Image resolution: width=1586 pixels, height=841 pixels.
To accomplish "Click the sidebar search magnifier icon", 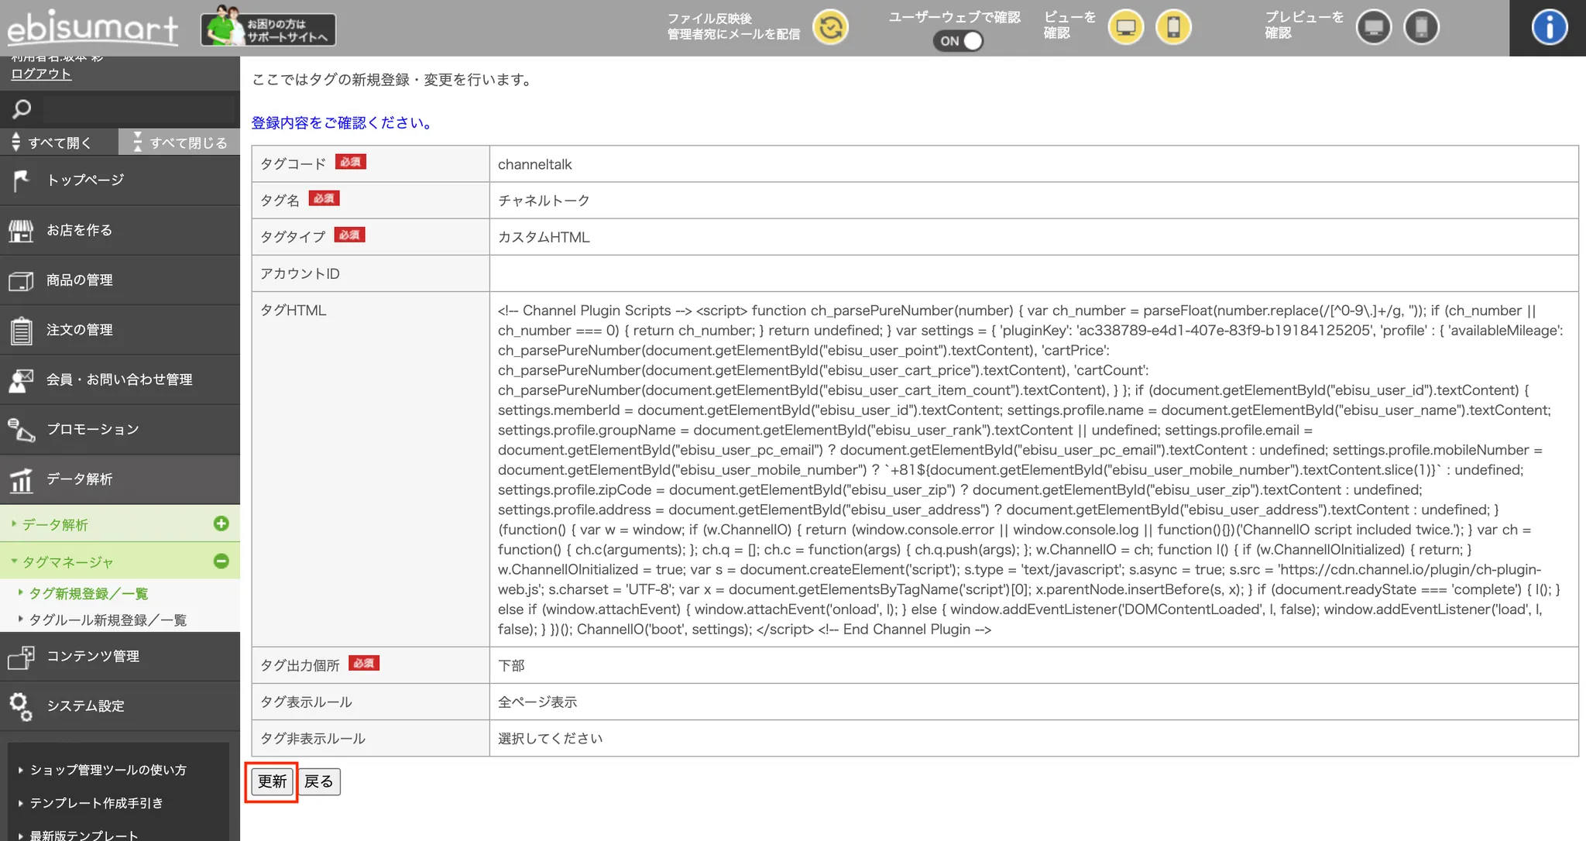I will coord(22,109).
